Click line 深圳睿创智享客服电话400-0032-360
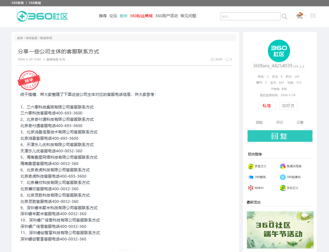The height and width of the screenshot is (252, 329). [x=53, y=239]
